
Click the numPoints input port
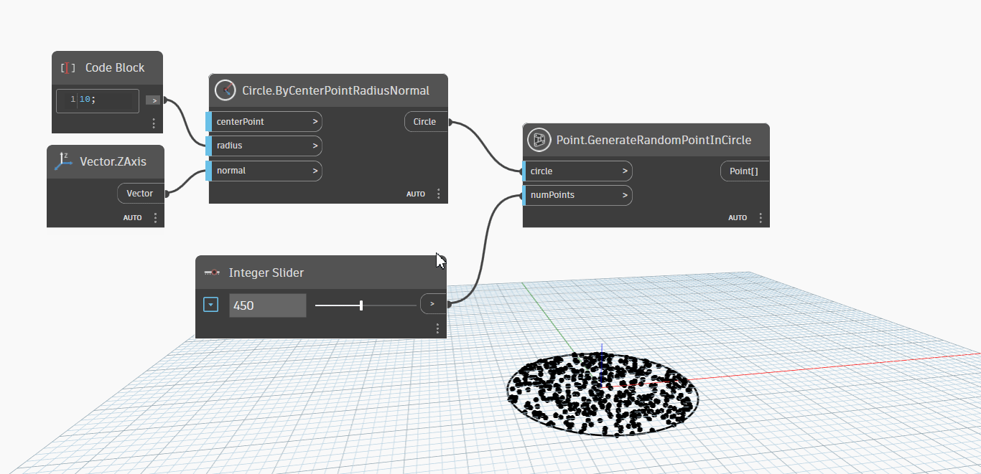(x=578, y=195)
